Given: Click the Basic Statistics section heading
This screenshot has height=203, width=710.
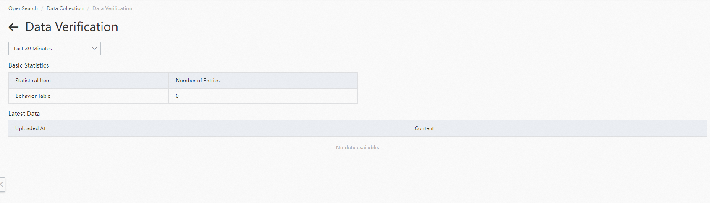Looking at the screenshot, I should tap(29, 65).
